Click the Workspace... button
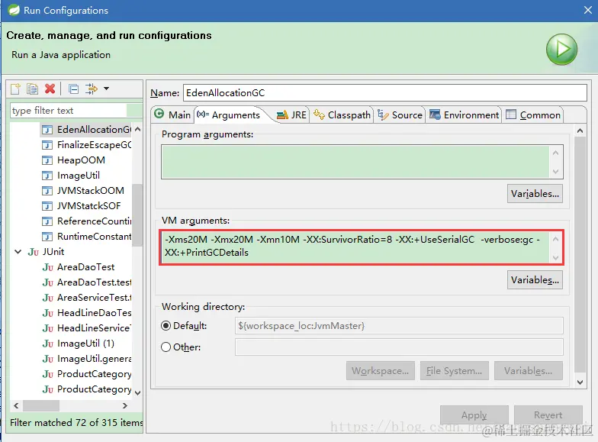Screen dimensions: 598x442 pyautogui.click(x=380, y=371)
